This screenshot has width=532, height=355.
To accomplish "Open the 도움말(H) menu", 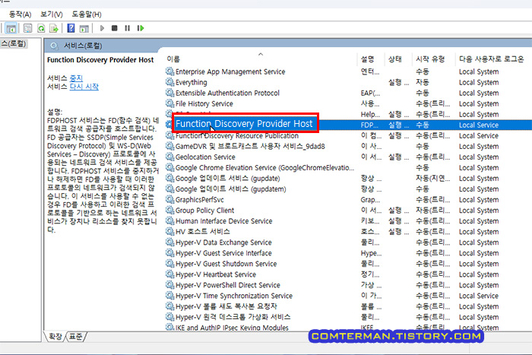I will pyautogui.click(x=87, y=14).
